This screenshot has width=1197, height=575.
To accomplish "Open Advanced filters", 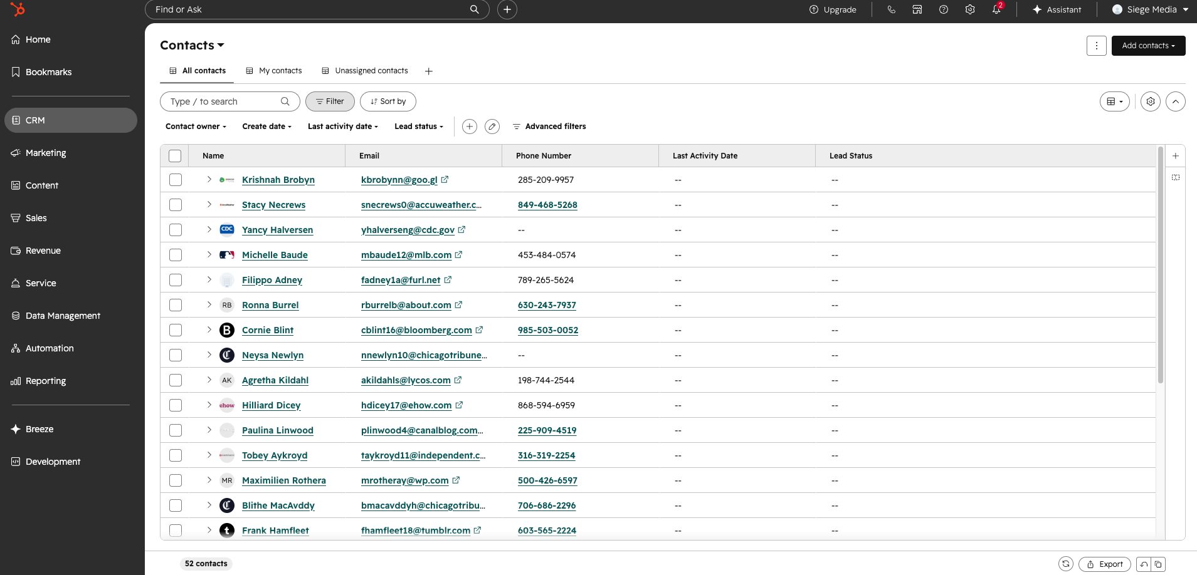I will click(x=549, y=127).
